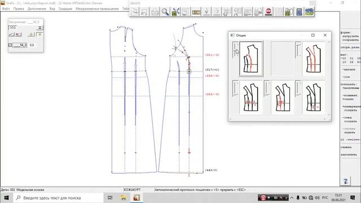
Task: Click the size input field with 54_0
Action: click(20, 45)
